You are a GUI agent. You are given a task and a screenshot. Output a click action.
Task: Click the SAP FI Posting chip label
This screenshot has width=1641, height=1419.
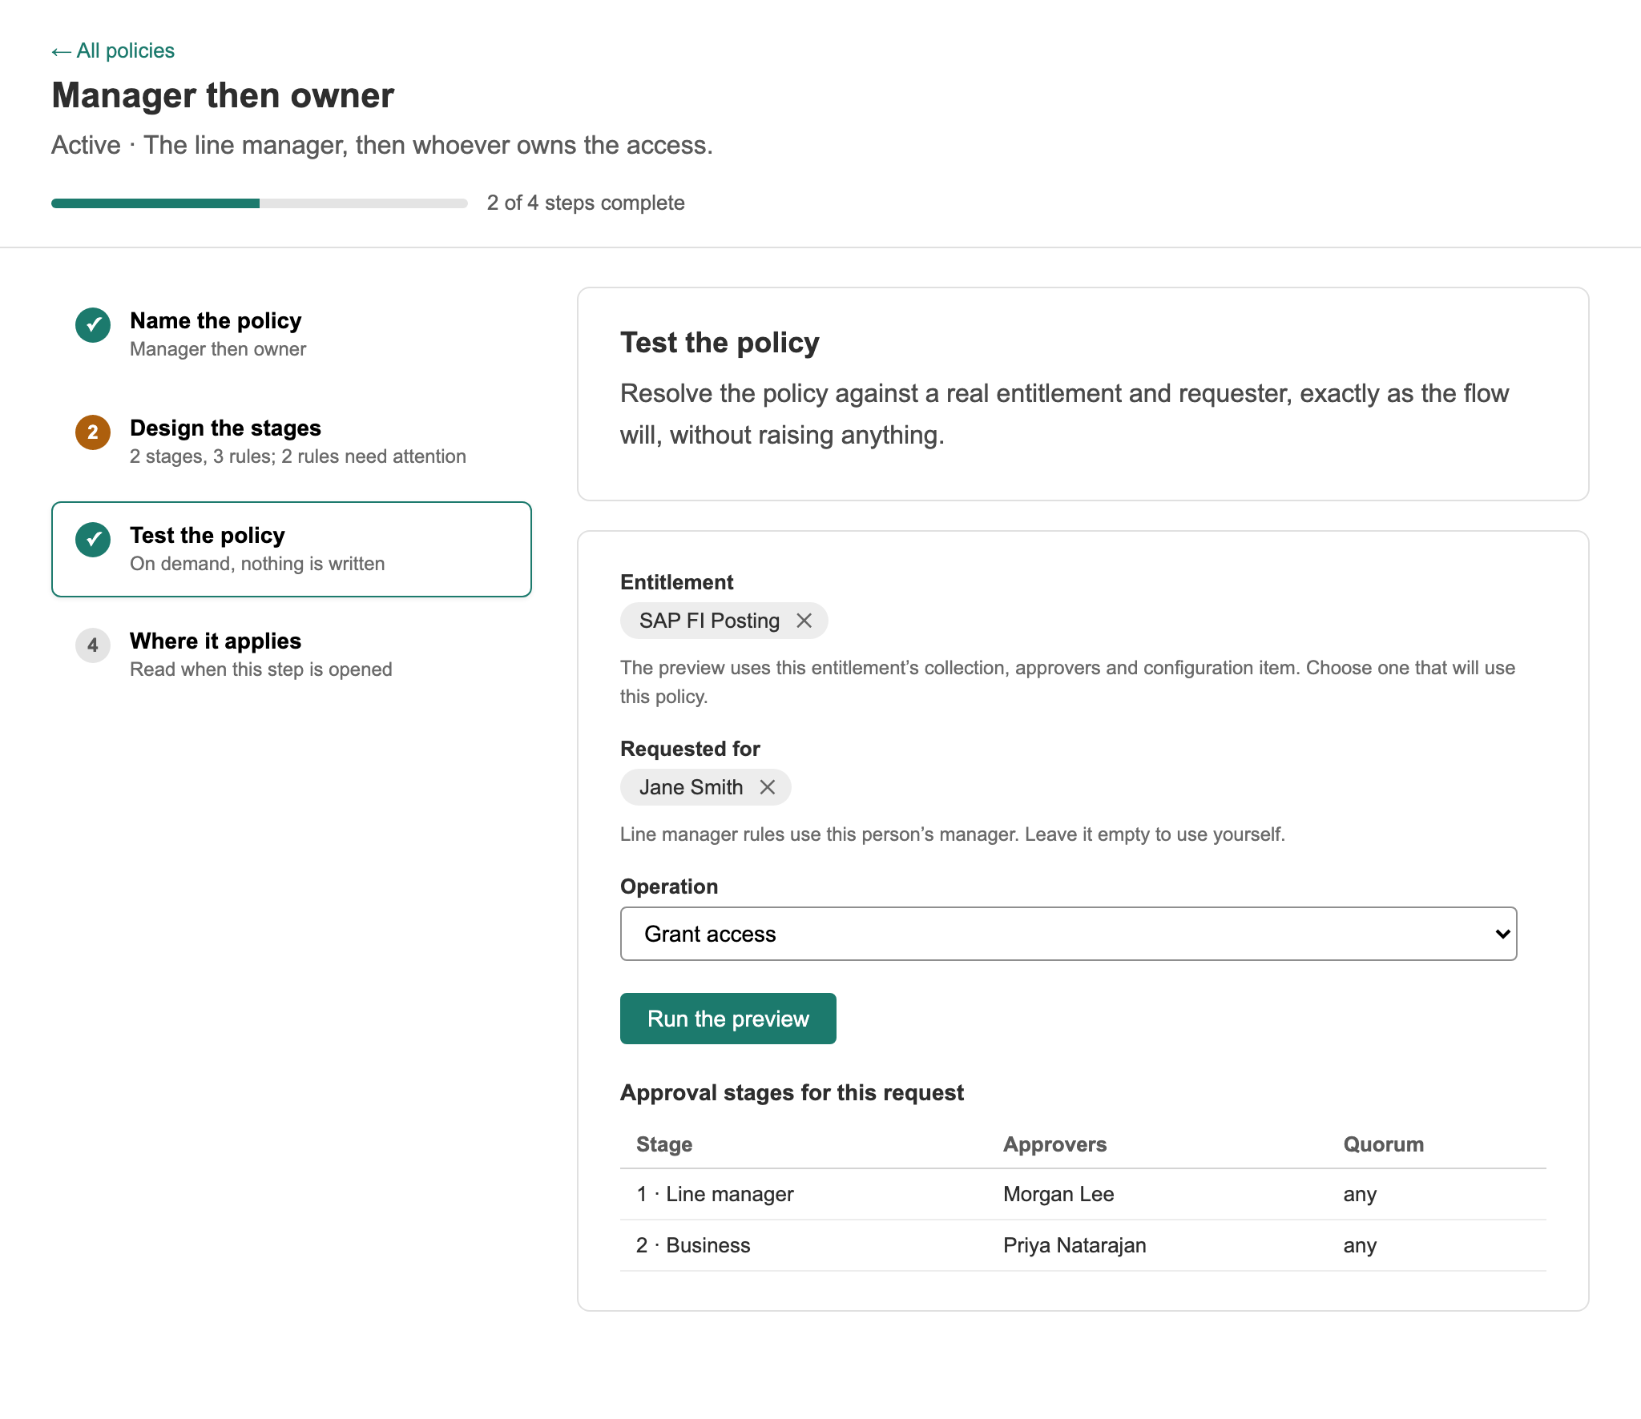click(x=709, y=621)
